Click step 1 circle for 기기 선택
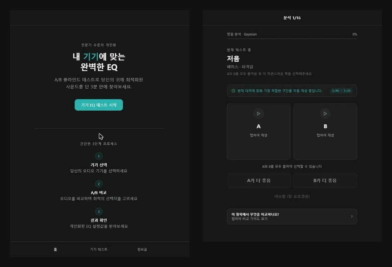Screen dimensions: 392x267 [x=99, y=156]
